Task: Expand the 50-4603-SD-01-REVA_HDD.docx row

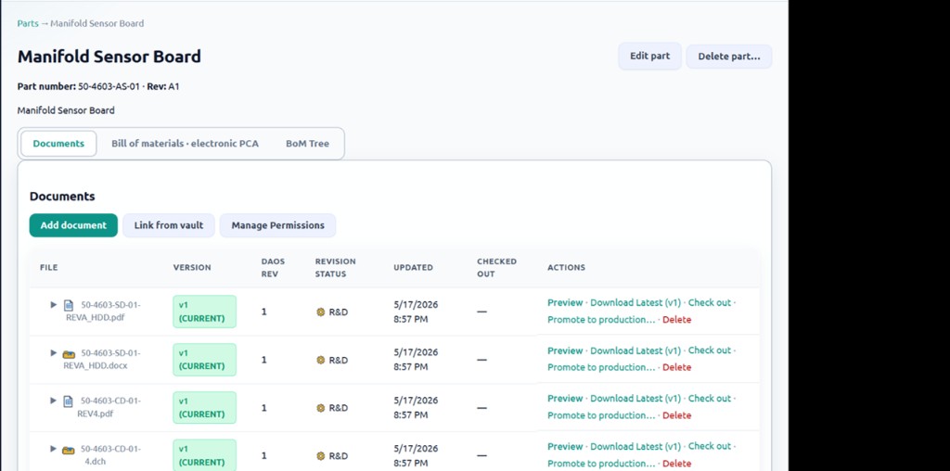Action: point(53,352)
